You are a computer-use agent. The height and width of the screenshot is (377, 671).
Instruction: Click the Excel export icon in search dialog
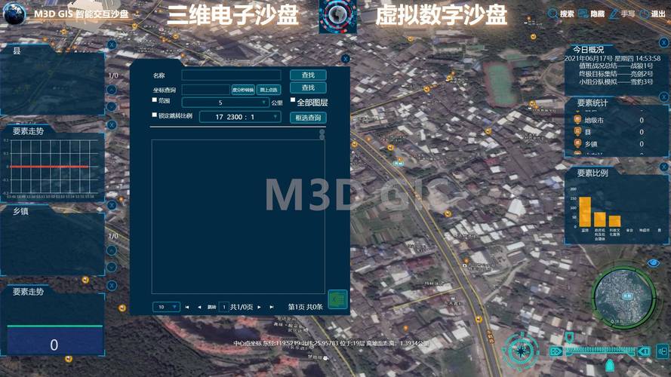click(337, 299)
